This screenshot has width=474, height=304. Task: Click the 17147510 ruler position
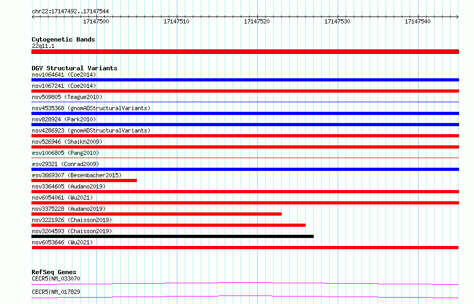[176, 21]
